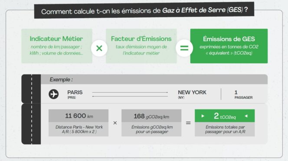Click the PARIS (PRS) departure label
The width and height of the screenshot is (288, 161).
[75, 94]
